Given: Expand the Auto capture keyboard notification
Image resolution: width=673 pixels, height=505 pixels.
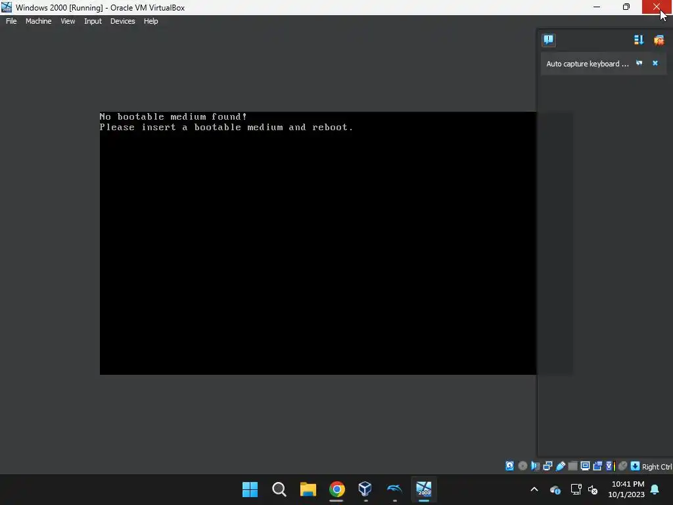Looking at the screenshot, I should [x=639, y=63].
